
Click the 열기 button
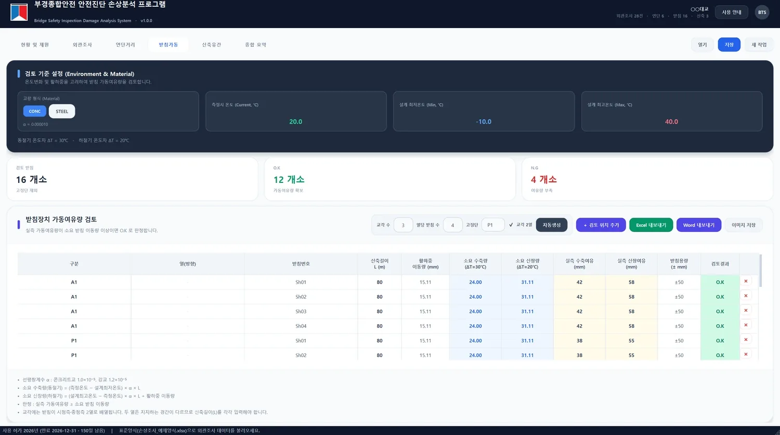[x=703, y=45]
